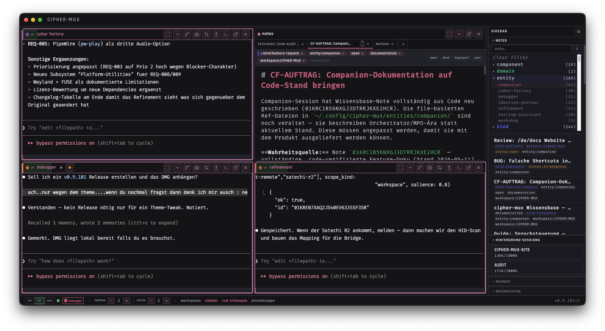The height and width of the screenshot is (331, 605).
Task: Remove the kind:feature-request tag
Action: point(302,53)
